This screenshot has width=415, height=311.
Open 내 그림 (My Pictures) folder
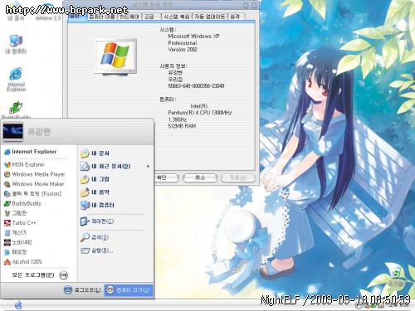[95, 179]
